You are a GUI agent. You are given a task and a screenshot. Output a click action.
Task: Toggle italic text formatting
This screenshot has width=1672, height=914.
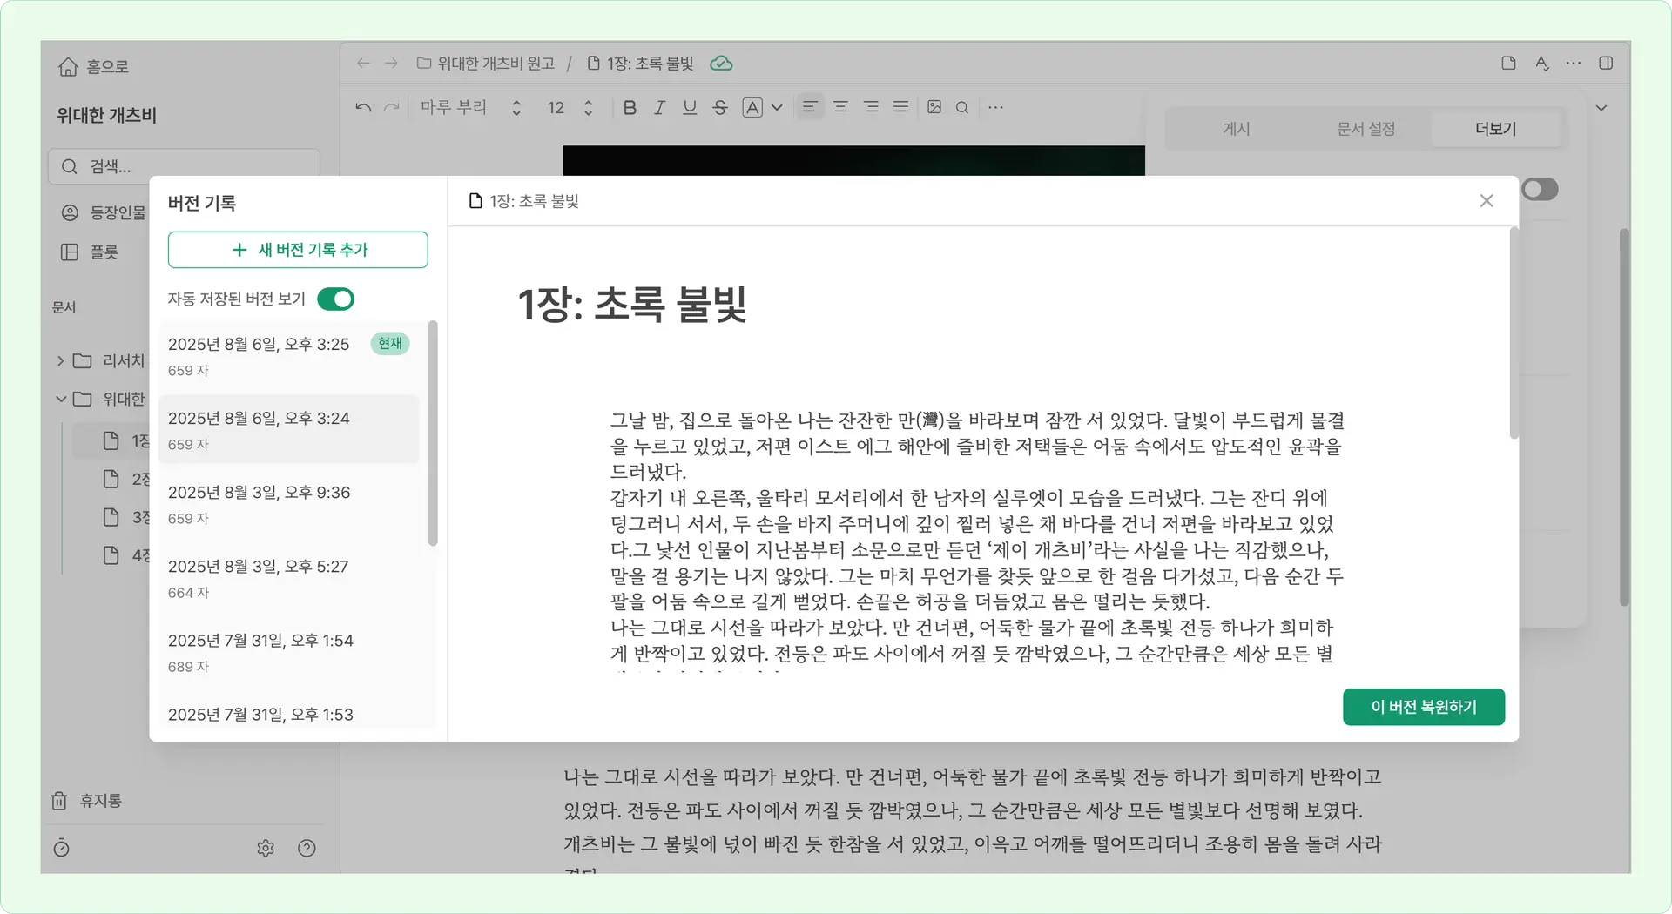(x=659, y=107)
